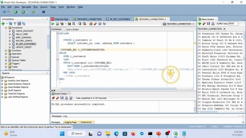Viewport: 246px width, 138px height.
Task: Open Windows Start menu on taskbar
Action: coord(62,134)
